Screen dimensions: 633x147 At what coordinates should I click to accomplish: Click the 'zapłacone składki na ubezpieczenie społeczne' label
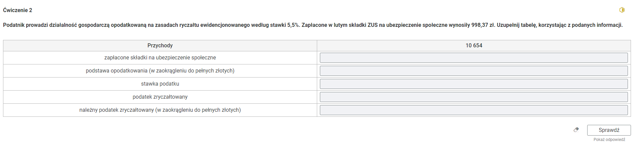[x=160, y=58]
